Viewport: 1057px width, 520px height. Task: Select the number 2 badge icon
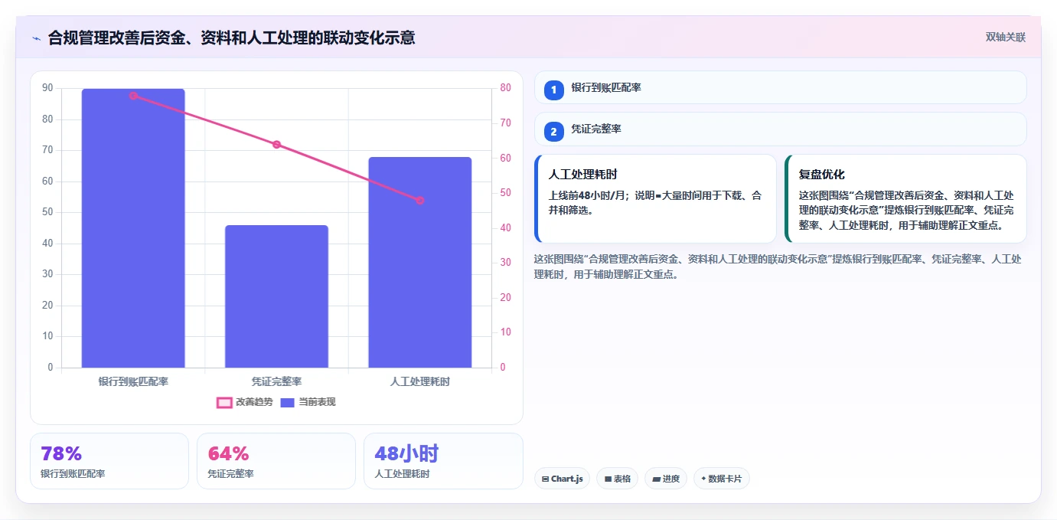coord(554,132)
